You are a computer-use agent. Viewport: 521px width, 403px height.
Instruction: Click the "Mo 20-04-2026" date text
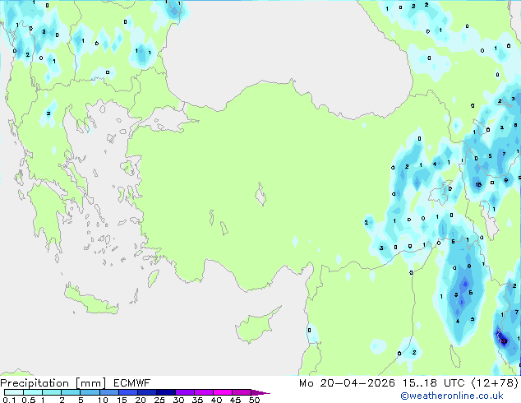347,383
